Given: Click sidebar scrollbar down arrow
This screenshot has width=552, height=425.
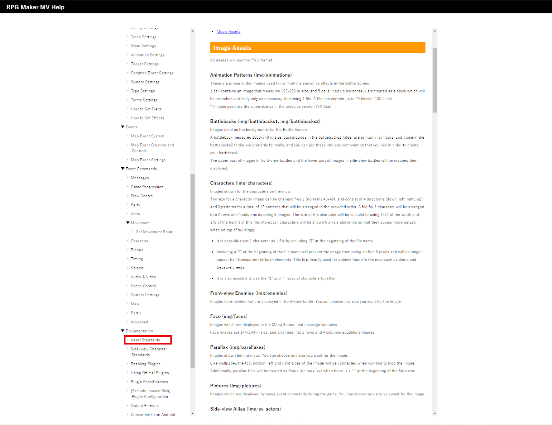Looking at the screenshot, I should (193, 413).
